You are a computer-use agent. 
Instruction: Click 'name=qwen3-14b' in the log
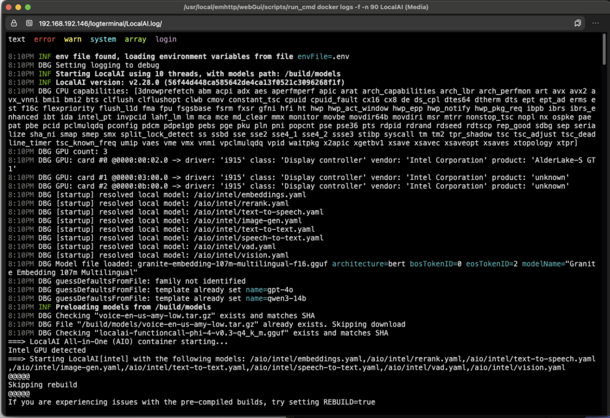coord(276,298)
